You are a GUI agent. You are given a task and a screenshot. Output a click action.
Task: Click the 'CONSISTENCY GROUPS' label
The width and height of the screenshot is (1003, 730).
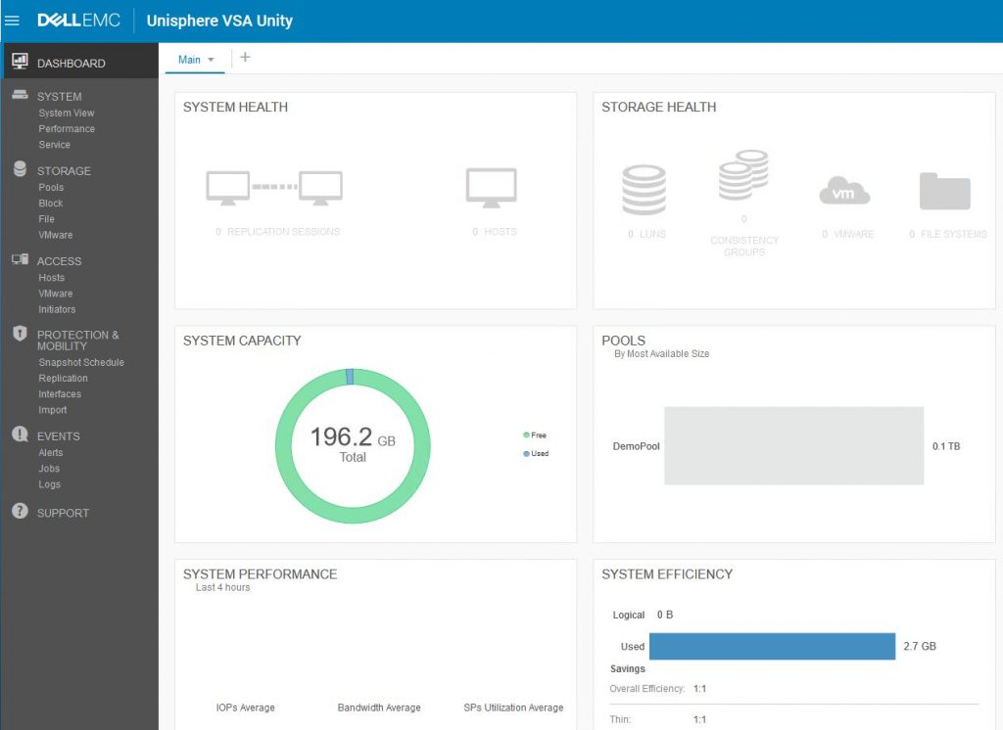tap(744, 246)
